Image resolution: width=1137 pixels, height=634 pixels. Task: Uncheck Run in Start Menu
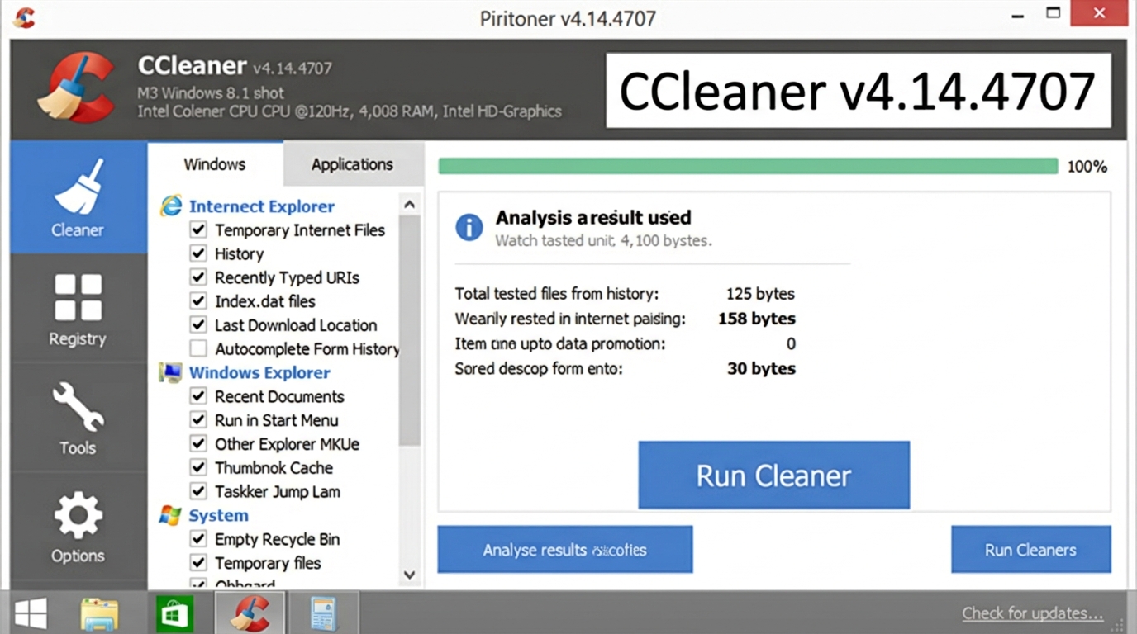tap(198, 420)
